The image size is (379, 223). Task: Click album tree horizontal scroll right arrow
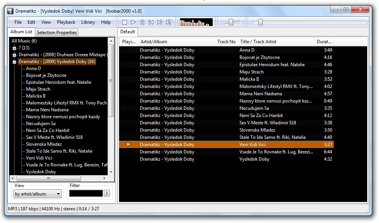click(104, 178)
